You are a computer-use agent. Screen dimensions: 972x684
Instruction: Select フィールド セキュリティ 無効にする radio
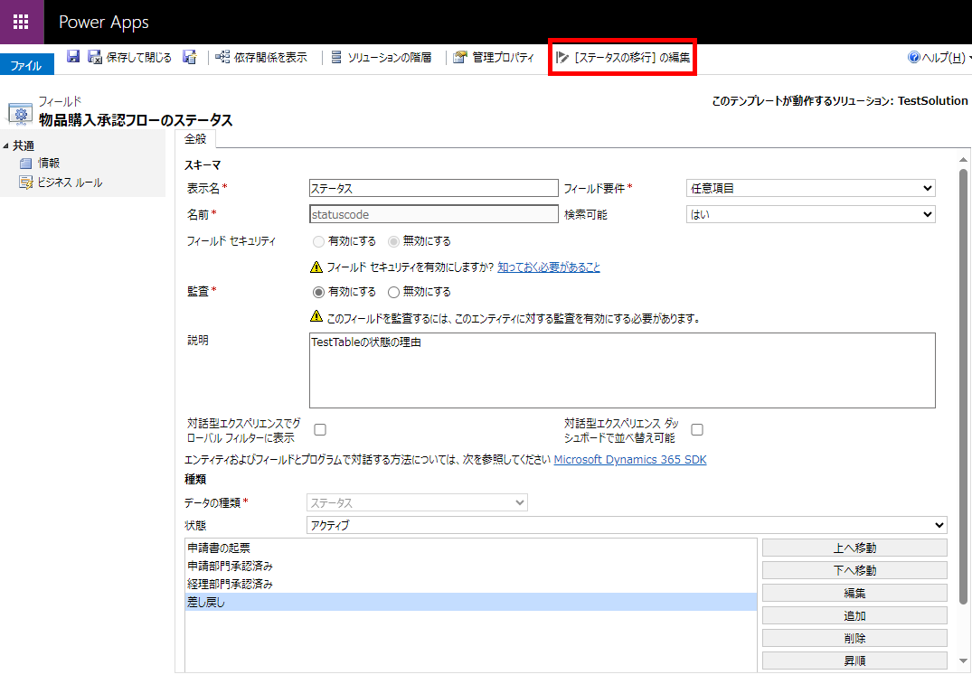point(393,241)
